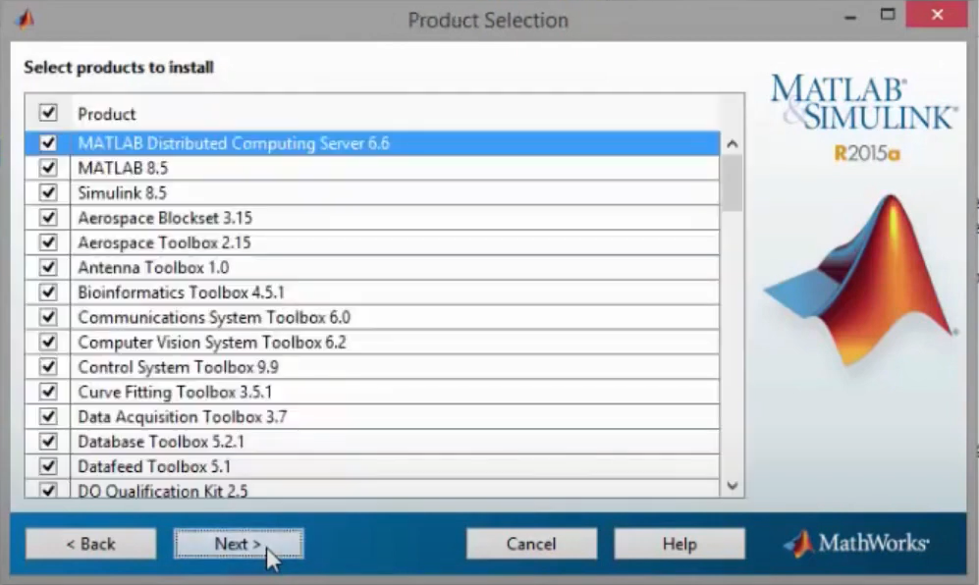Click the product list scrollbar thumb

pos(732,183)
